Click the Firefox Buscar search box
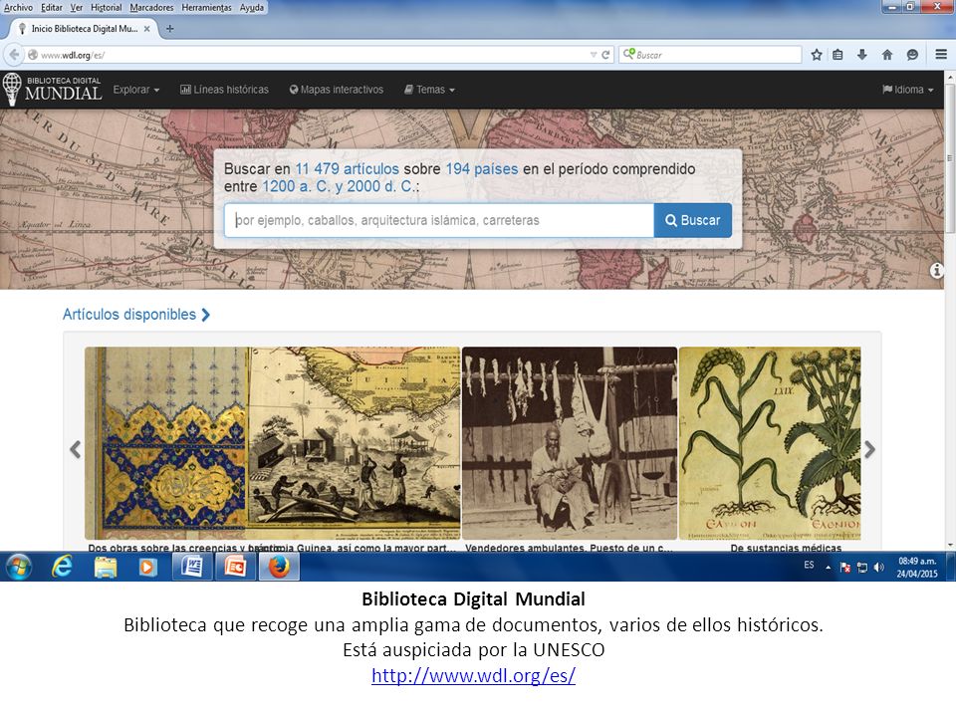 coord(710,55)
